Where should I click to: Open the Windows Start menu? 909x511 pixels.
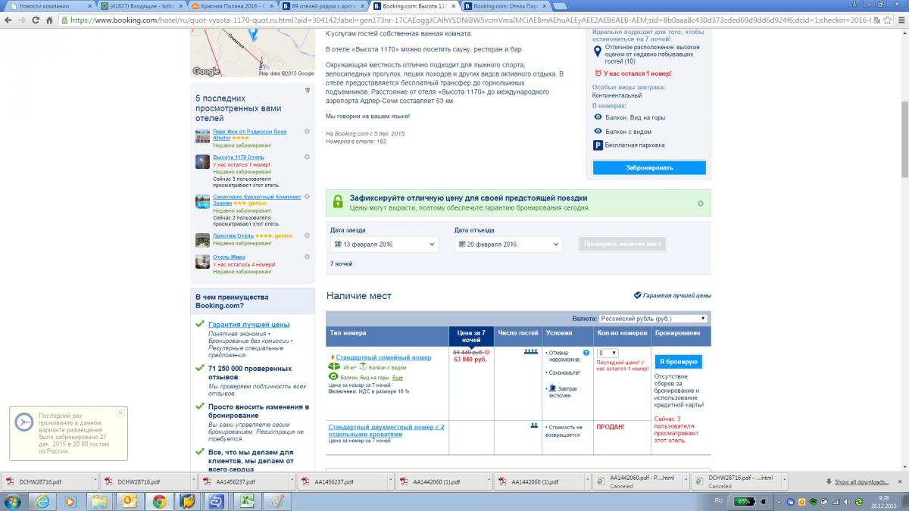coord(12,501)
